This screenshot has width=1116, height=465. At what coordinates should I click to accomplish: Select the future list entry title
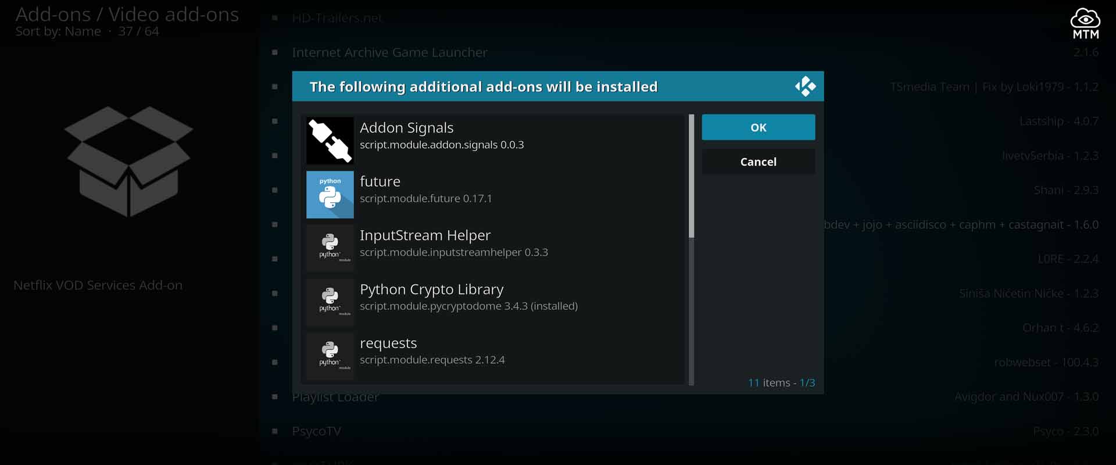click(x=380, y=181)
